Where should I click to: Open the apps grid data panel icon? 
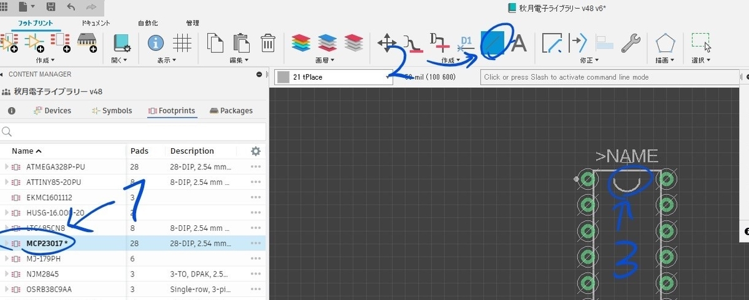4,7
